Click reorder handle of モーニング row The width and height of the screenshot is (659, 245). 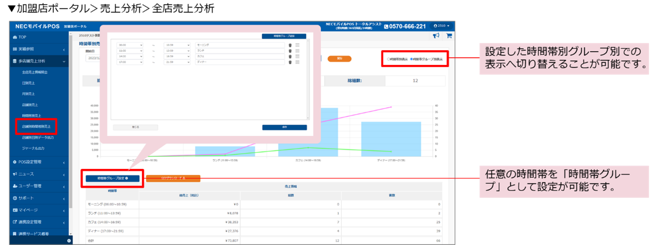click(x=298, y=45)
